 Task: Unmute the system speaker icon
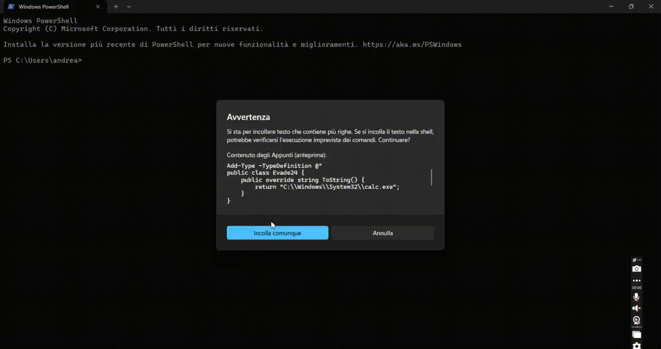pos(636,308)
